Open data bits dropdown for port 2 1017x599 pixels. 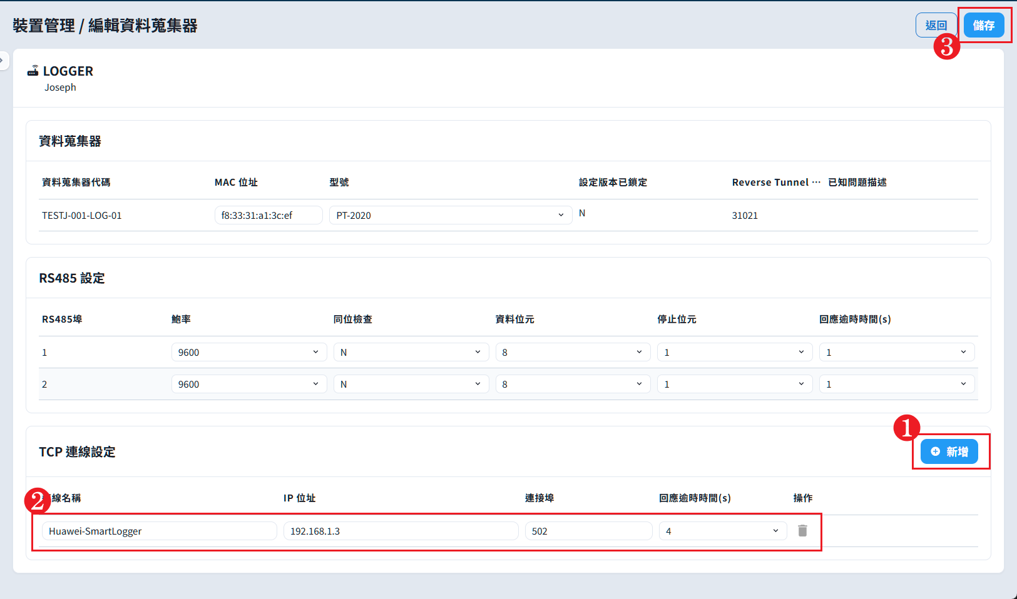pyautogui.click(x=572, y=384)
